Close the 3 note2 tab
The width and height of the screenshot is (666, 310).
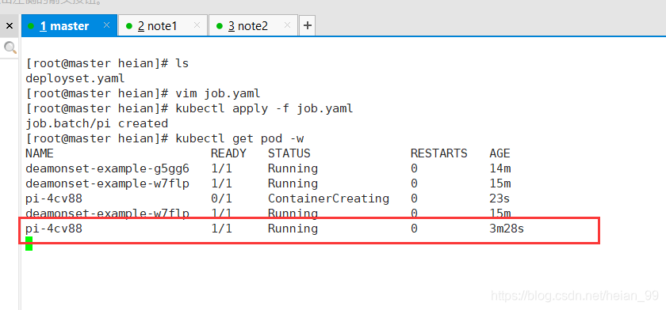[x=288, y=25]
